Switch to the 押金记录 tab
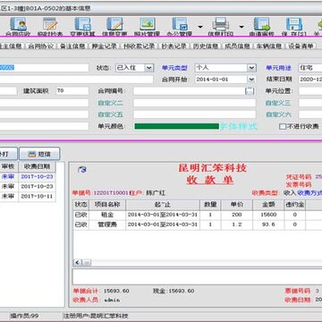This screenshot has width=322, height=322. click(x=105, y=47)
